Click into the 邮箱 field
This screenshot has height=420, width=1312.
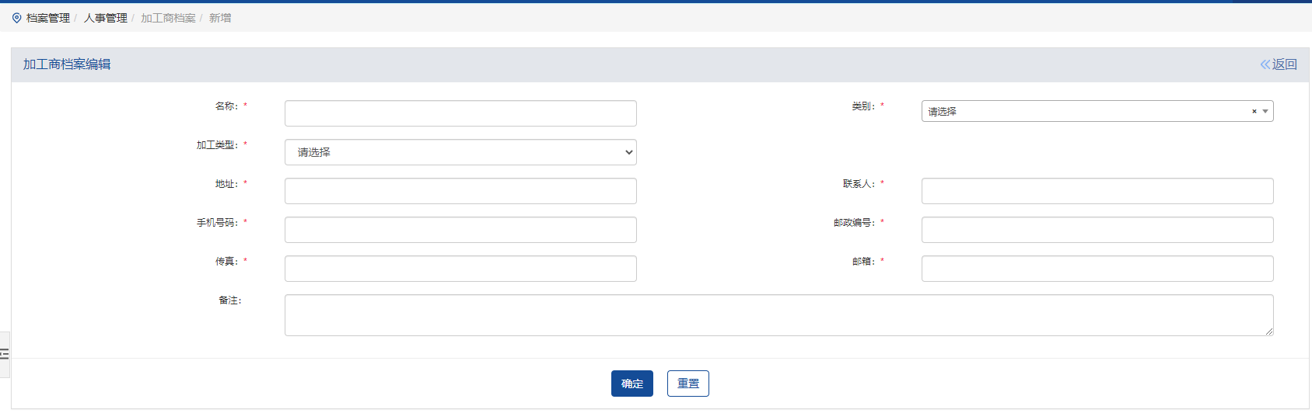1097,269
